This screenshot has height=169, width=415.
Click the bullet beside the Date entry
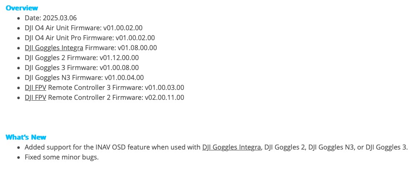[x=19, y=18]
